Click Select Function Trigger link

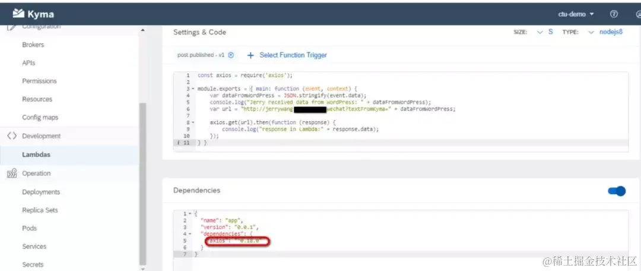click(x=293, y=55)
